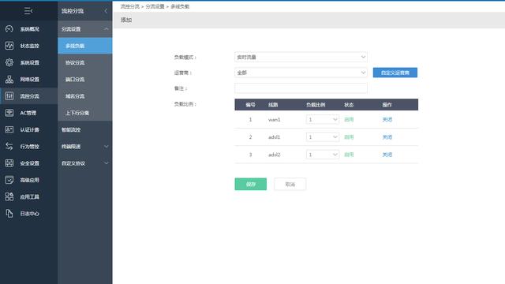Screen dimensions: 505x284
Task: Open 安全设置 firewall icon
Action: [9, 163]
